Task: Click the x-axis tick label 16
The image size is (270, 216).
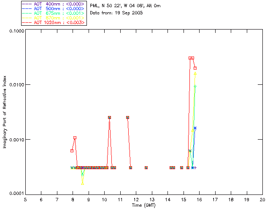Action: click(200, 200)
